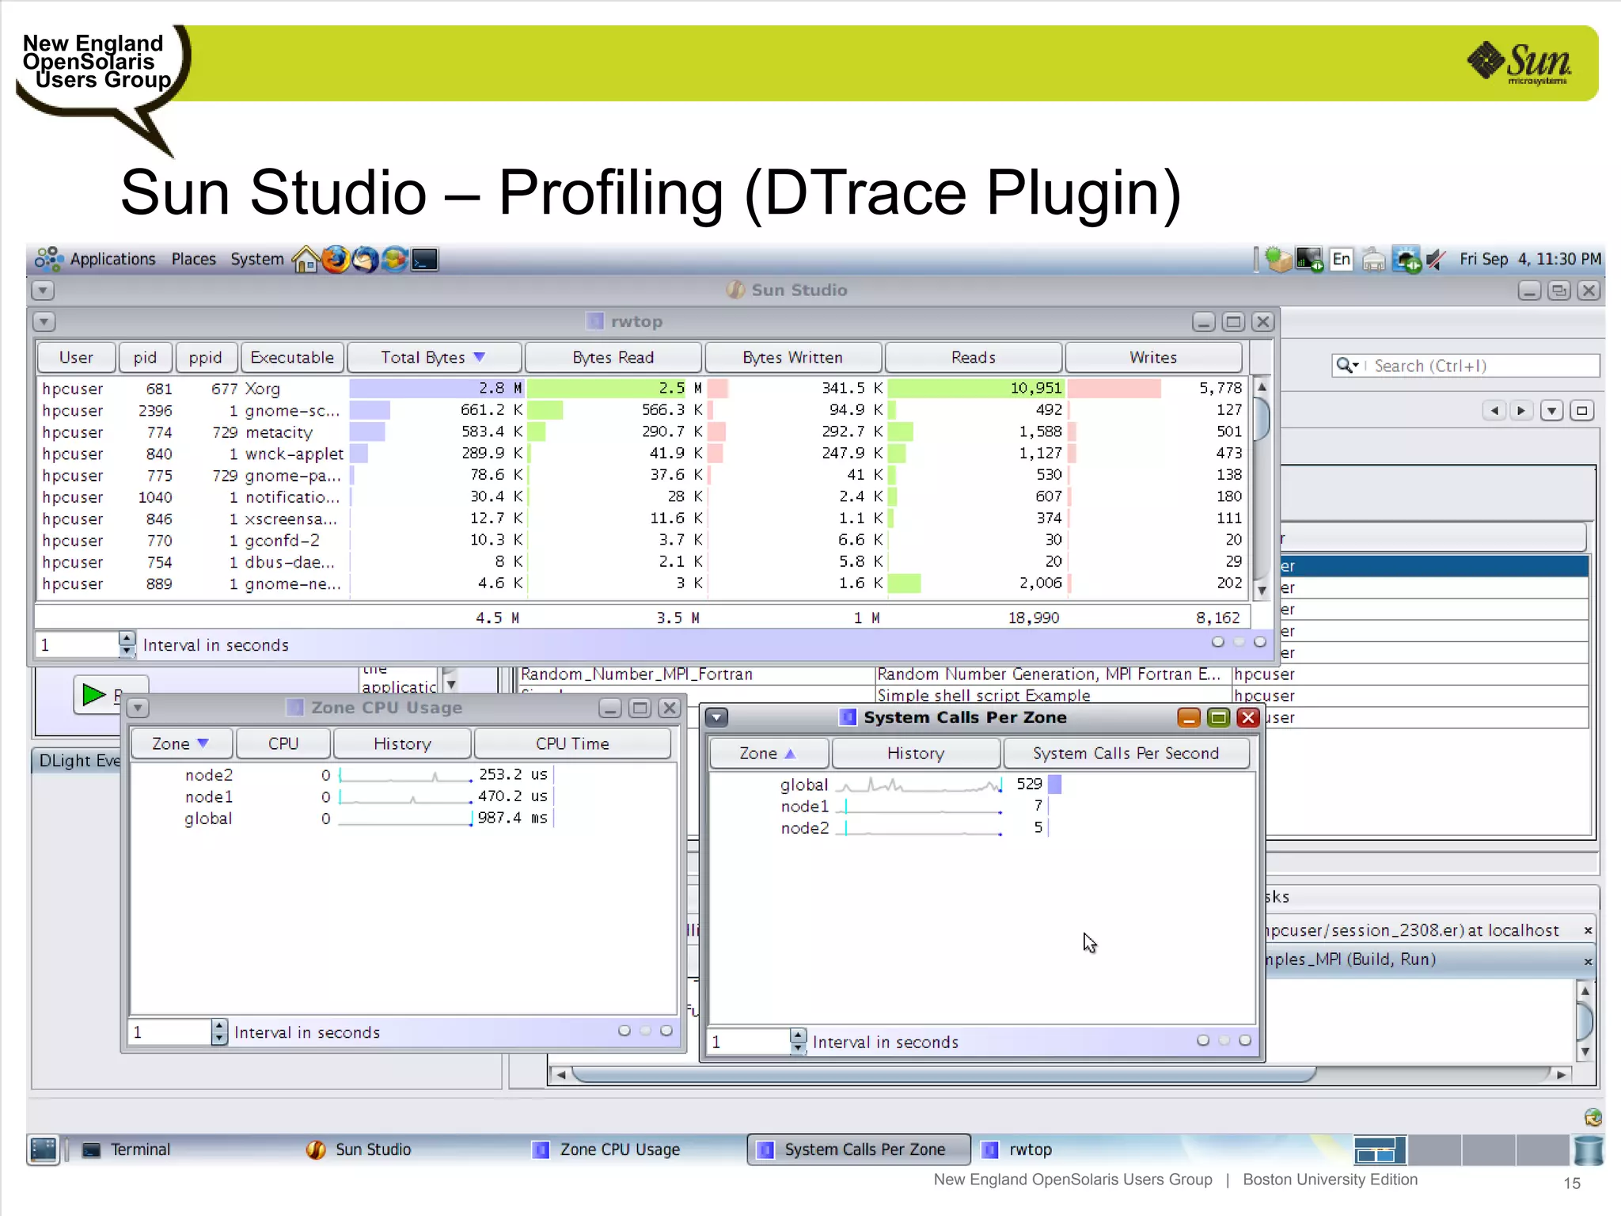
Task: Open the printer tray icon
Action: click(x=1373, y=259)
